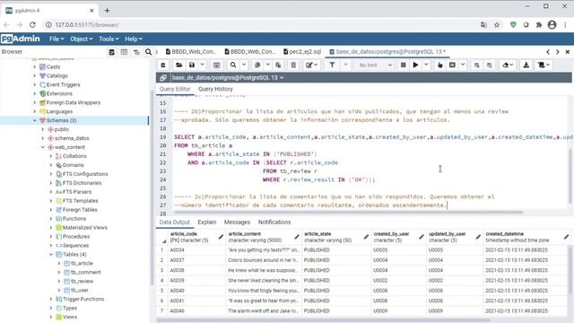
Task: Open the Object menu
Action: (x=82, y=39)
